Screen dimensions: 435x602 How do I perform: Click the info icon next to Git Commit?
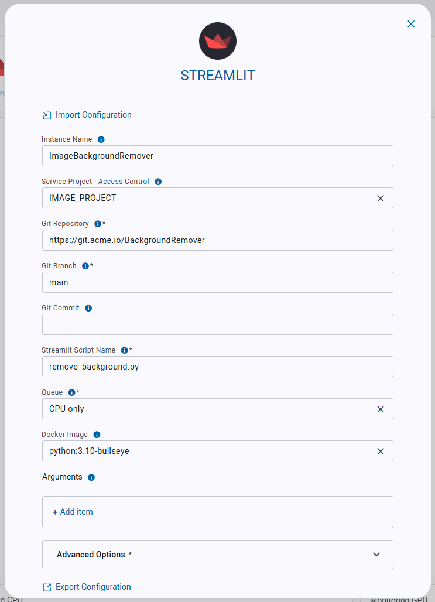pyautogui.click(x=88, y=308)
